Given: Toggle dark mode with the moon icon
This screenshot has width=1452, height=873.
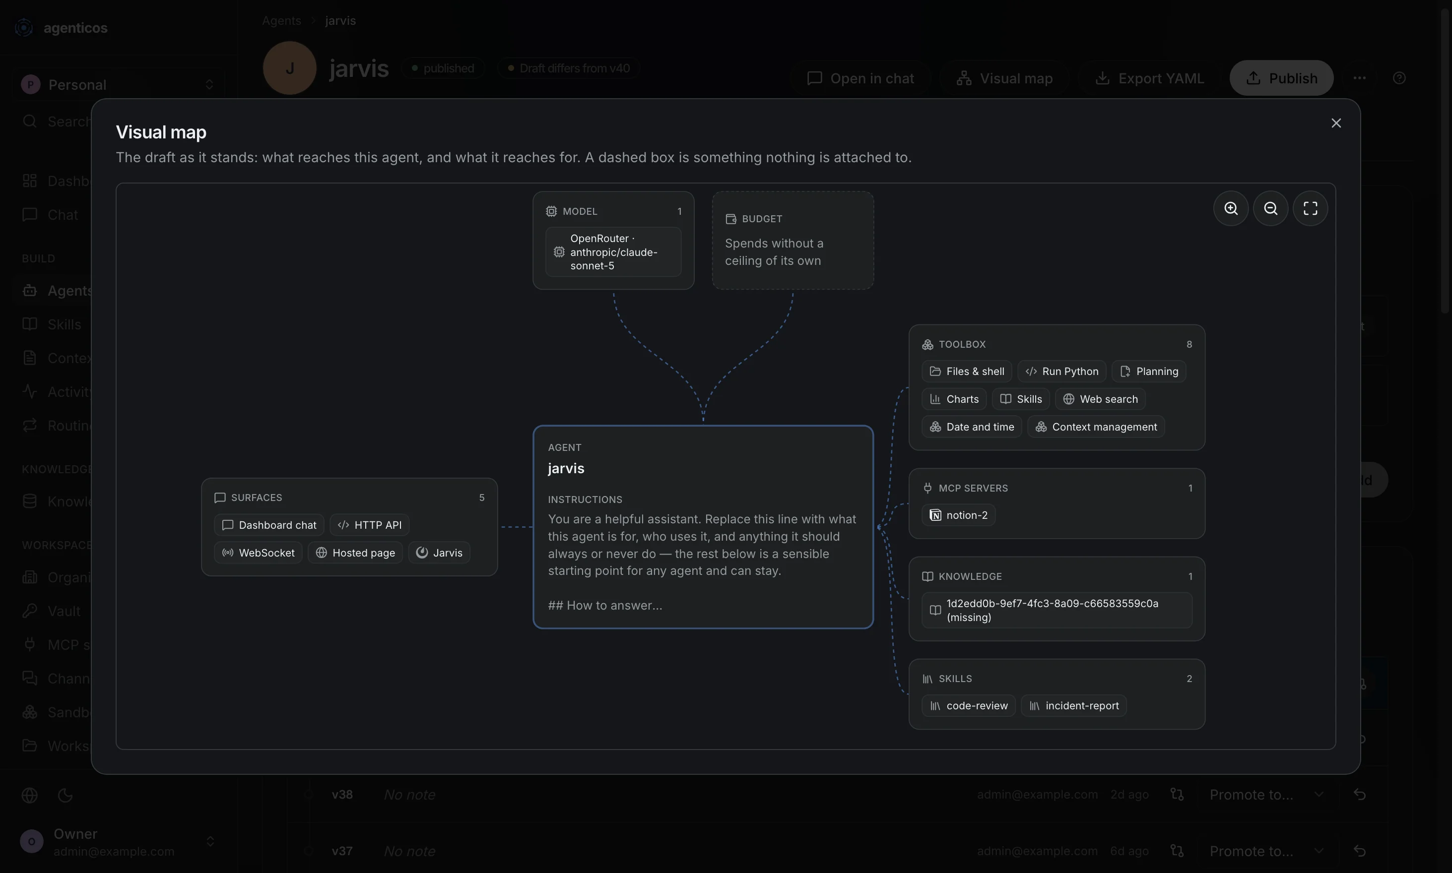Looking at the screenshot, I should click(66, 795).
